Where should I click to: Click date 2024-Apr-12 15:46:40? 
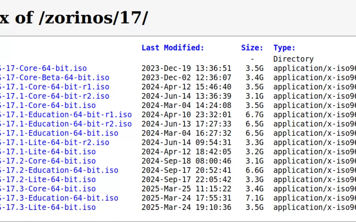(187, 87)
